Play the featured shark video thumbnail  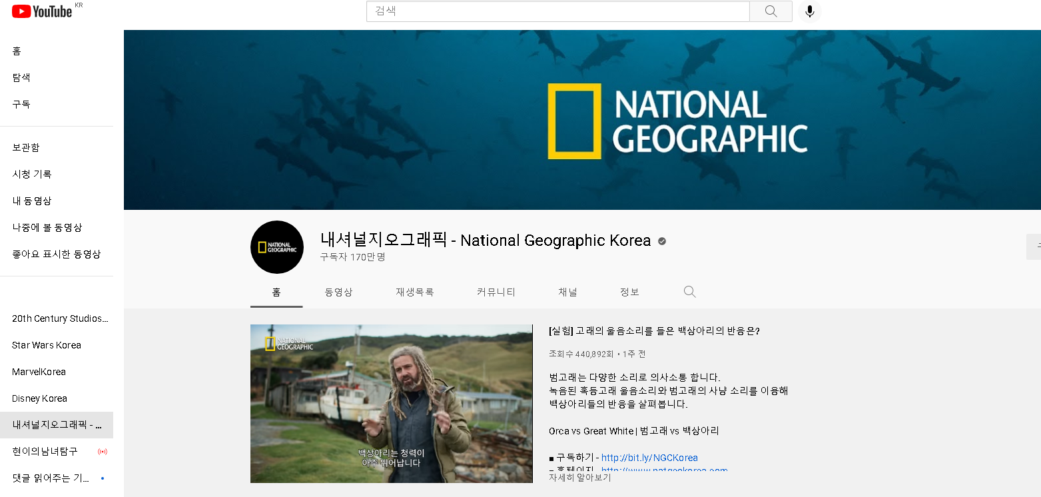pos(392,404)
